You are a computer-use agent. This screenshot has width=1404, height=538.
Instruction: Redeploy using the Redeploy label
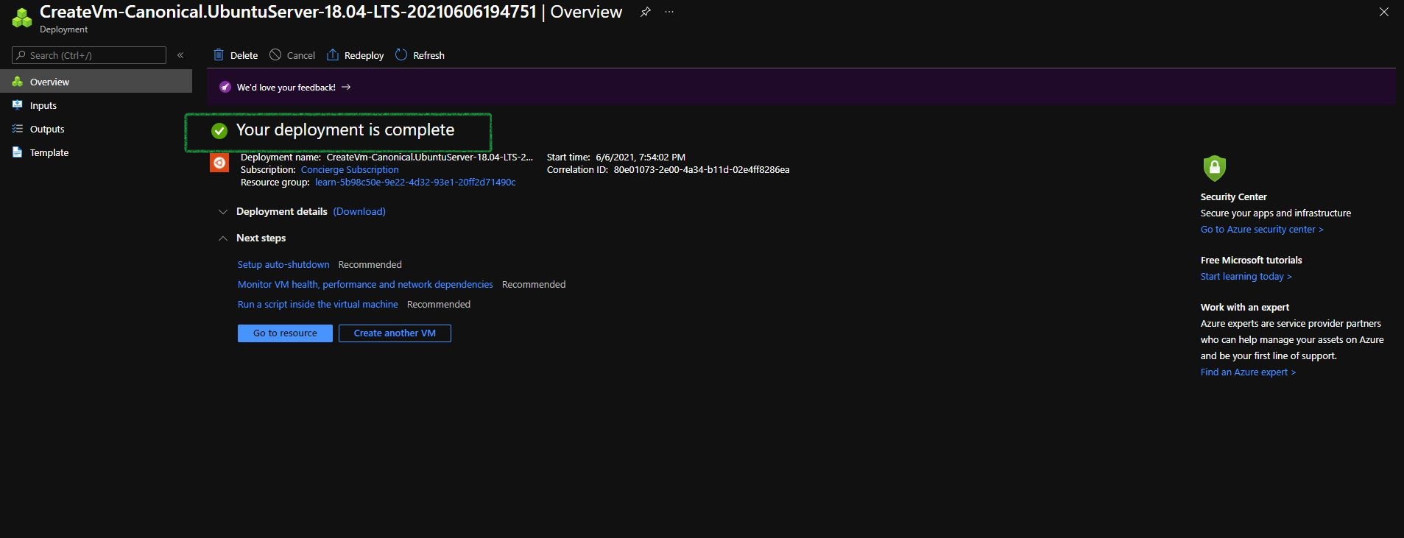pos(364,55)
